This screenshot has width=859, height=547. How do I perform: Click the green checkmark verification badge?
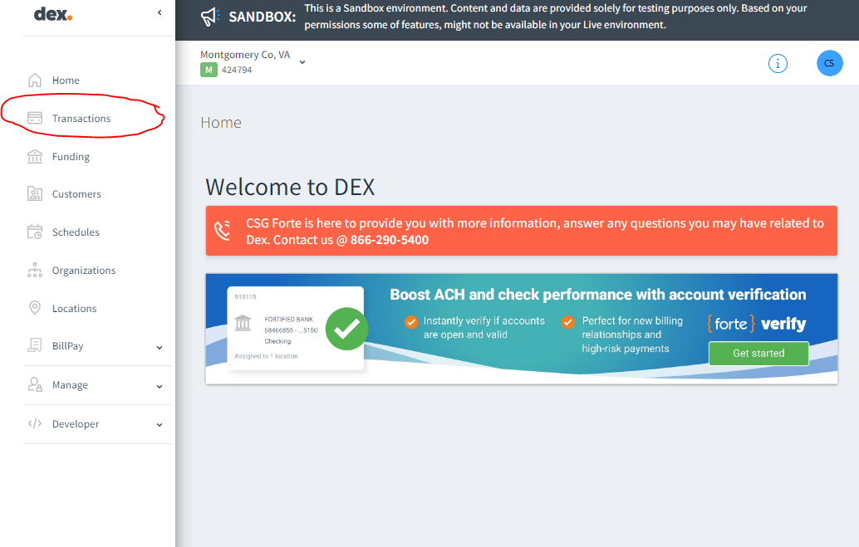tap(346, 329)
